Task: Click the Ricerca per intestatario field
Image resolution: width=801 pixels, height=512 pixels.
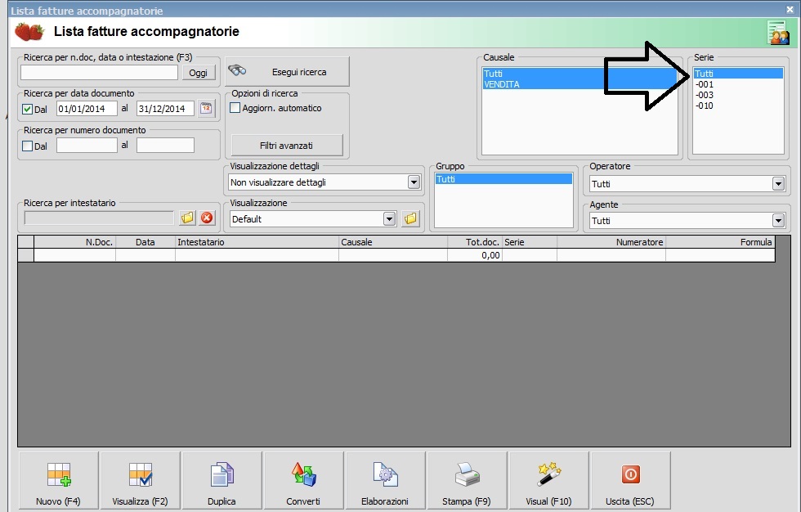Action: [99, 218]
